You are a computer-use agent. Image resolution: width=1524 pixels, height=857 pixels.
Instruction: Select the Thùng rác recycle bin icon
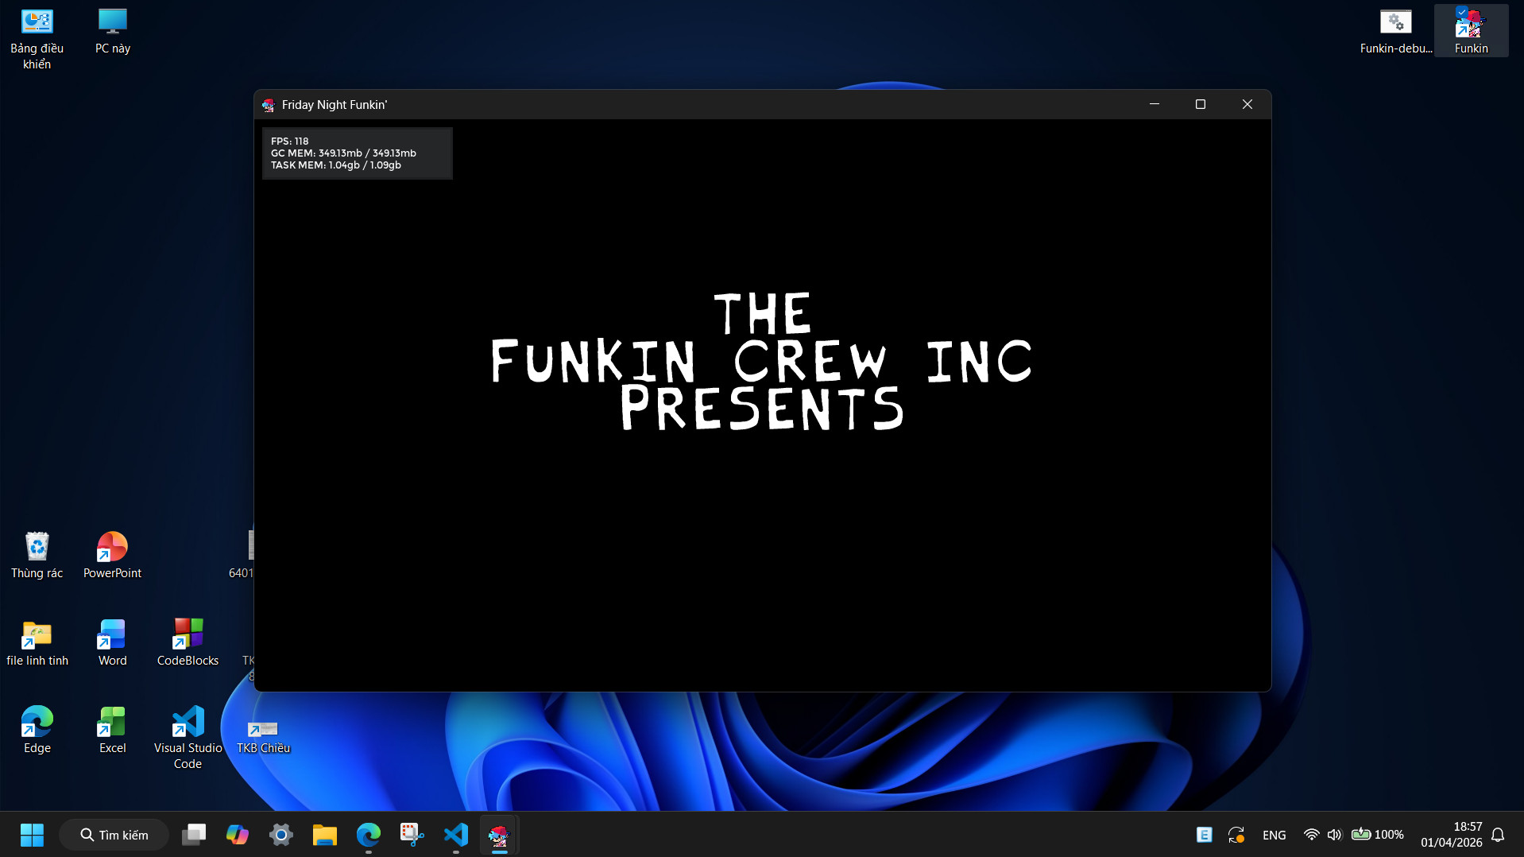[x=37, y=556]
